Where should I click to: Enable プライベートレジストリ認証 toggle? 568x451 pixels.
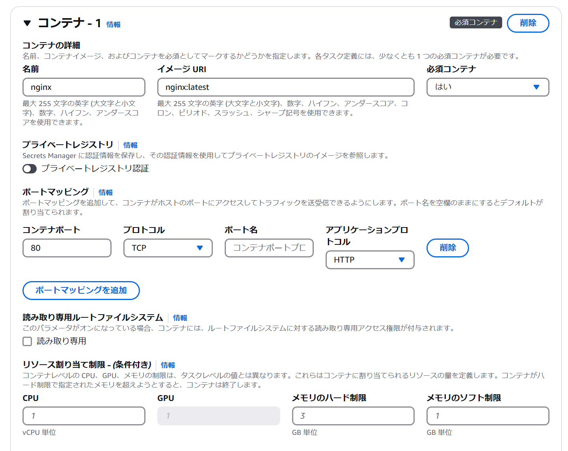pyautogui.click(x=30, y=169)
